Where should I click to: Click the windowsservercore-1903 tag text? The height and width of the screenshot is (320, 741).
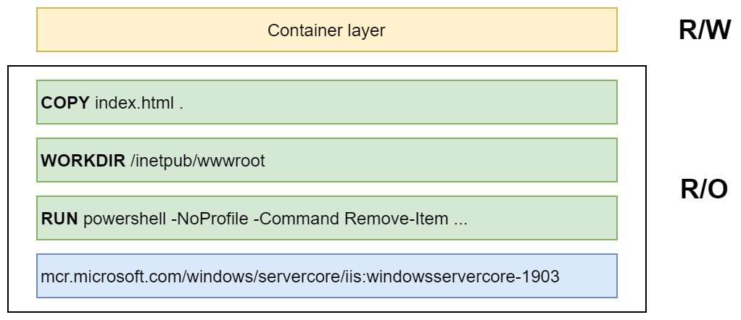pos(463,277)
